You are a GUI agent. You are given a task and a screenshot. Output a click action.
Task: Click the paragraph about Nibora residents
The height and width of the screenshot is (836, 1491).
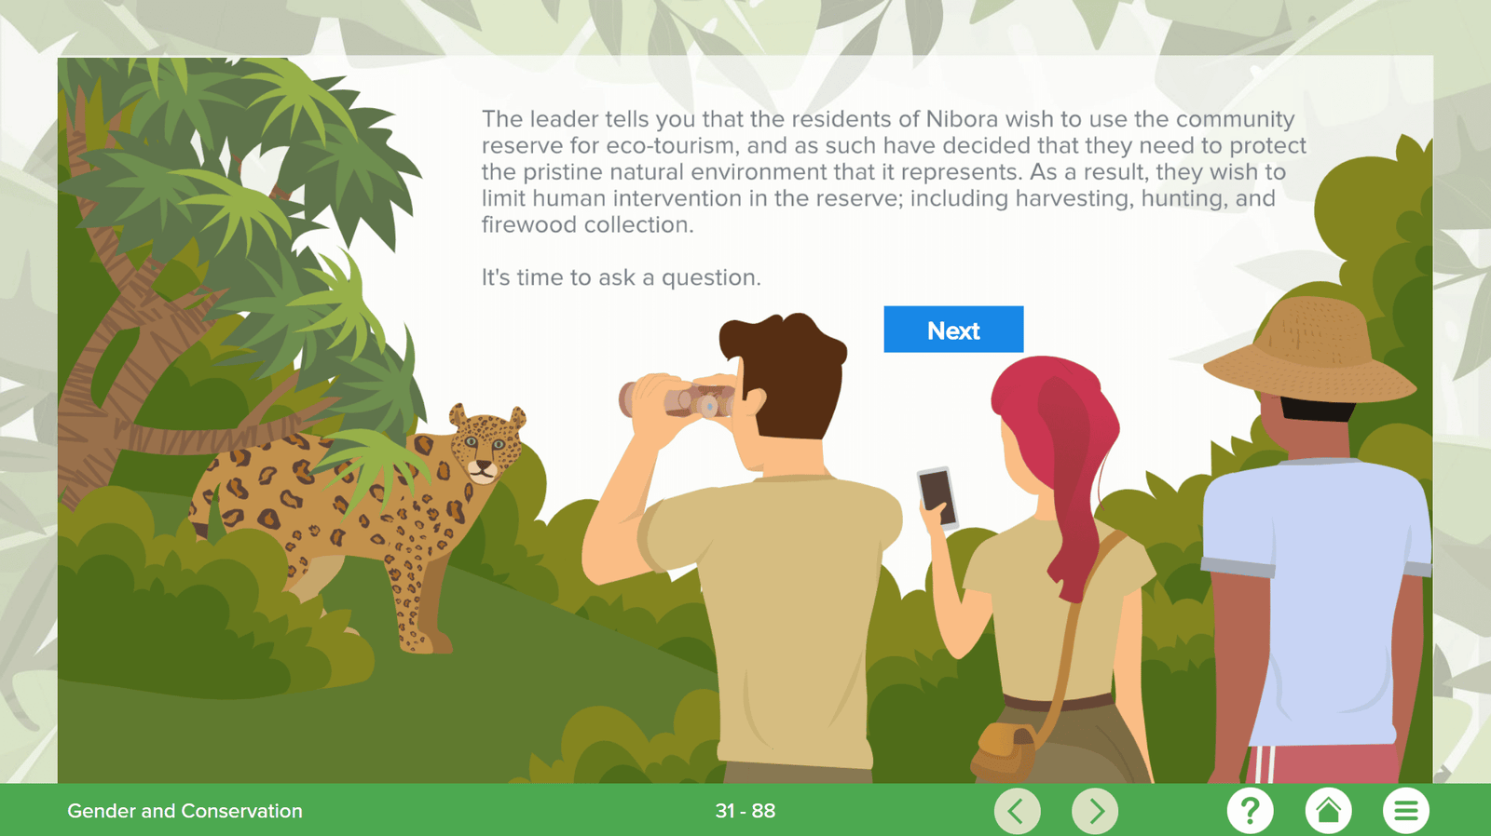(x=894, y=171)
